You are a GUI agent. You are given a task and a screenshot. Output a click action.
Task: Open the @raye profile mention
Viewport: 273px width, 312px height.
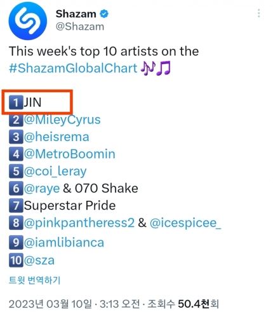tap(42, 189)
